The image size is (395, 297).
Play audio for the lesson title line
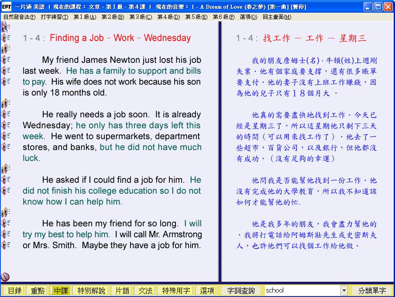click(6, 38)
